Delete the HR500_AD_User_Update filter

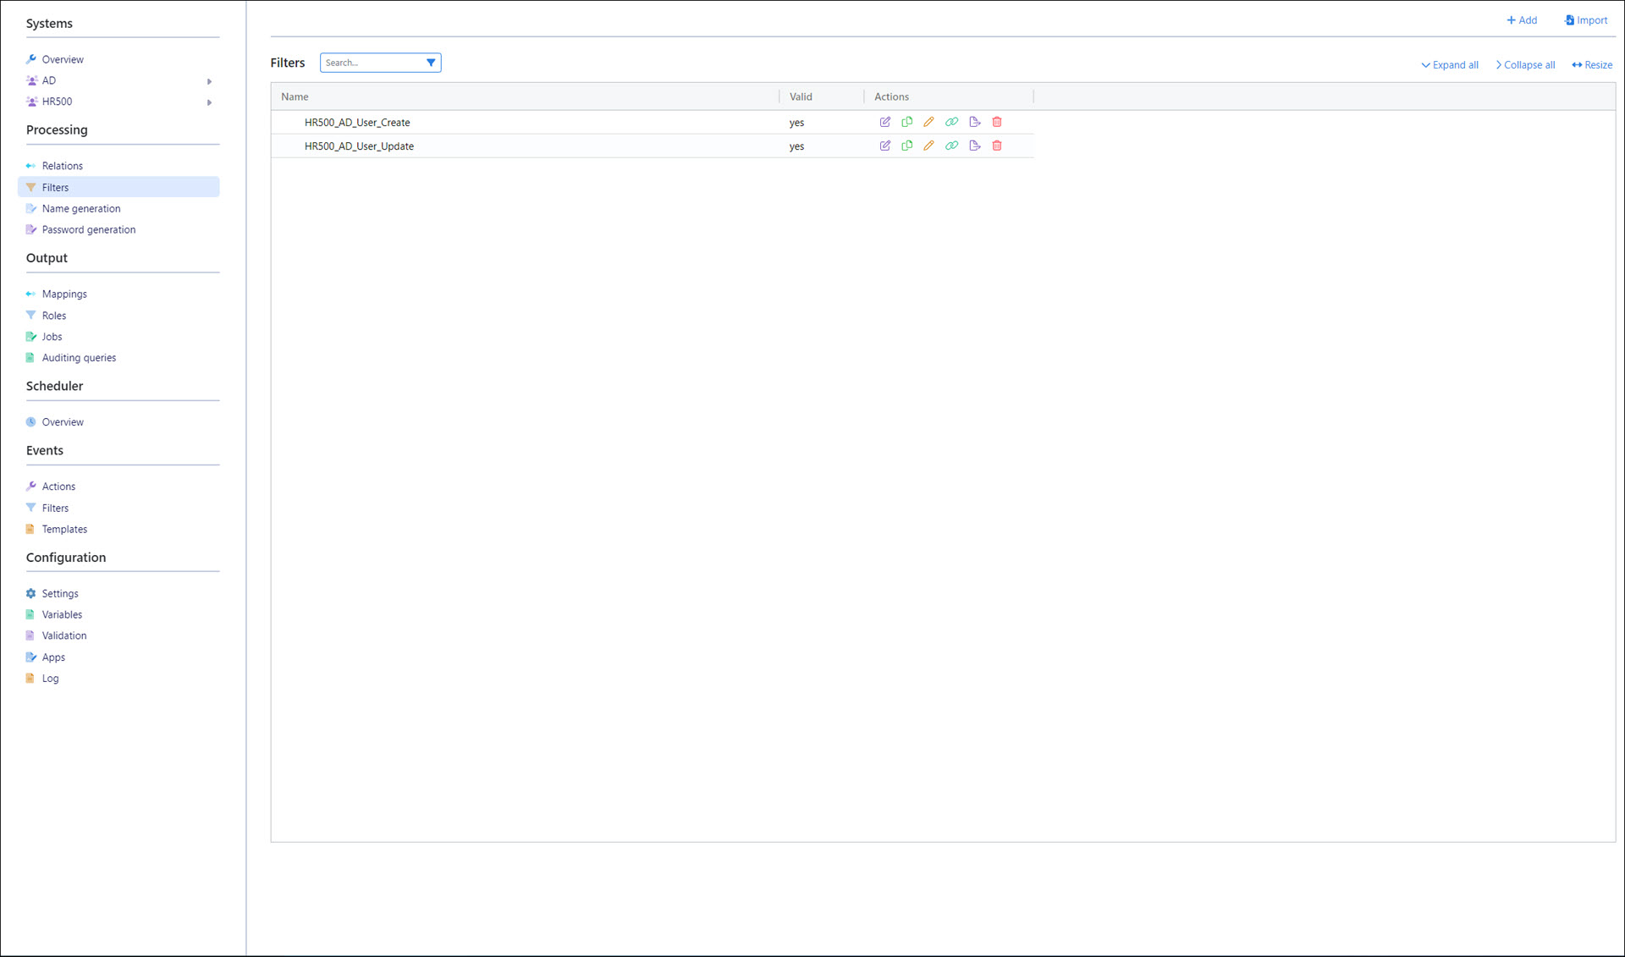pyautogui.click(x=997, y=146)
